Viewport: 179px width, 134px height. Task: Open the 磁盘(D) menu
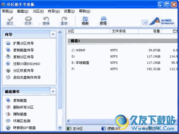[x=23, y=11]
